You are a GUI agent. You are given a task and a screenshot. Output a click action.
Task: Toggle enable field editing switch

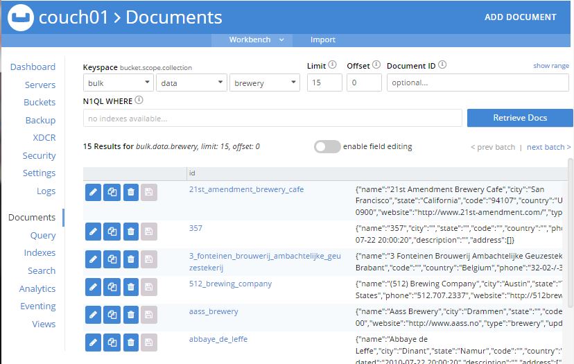(327, 147)
